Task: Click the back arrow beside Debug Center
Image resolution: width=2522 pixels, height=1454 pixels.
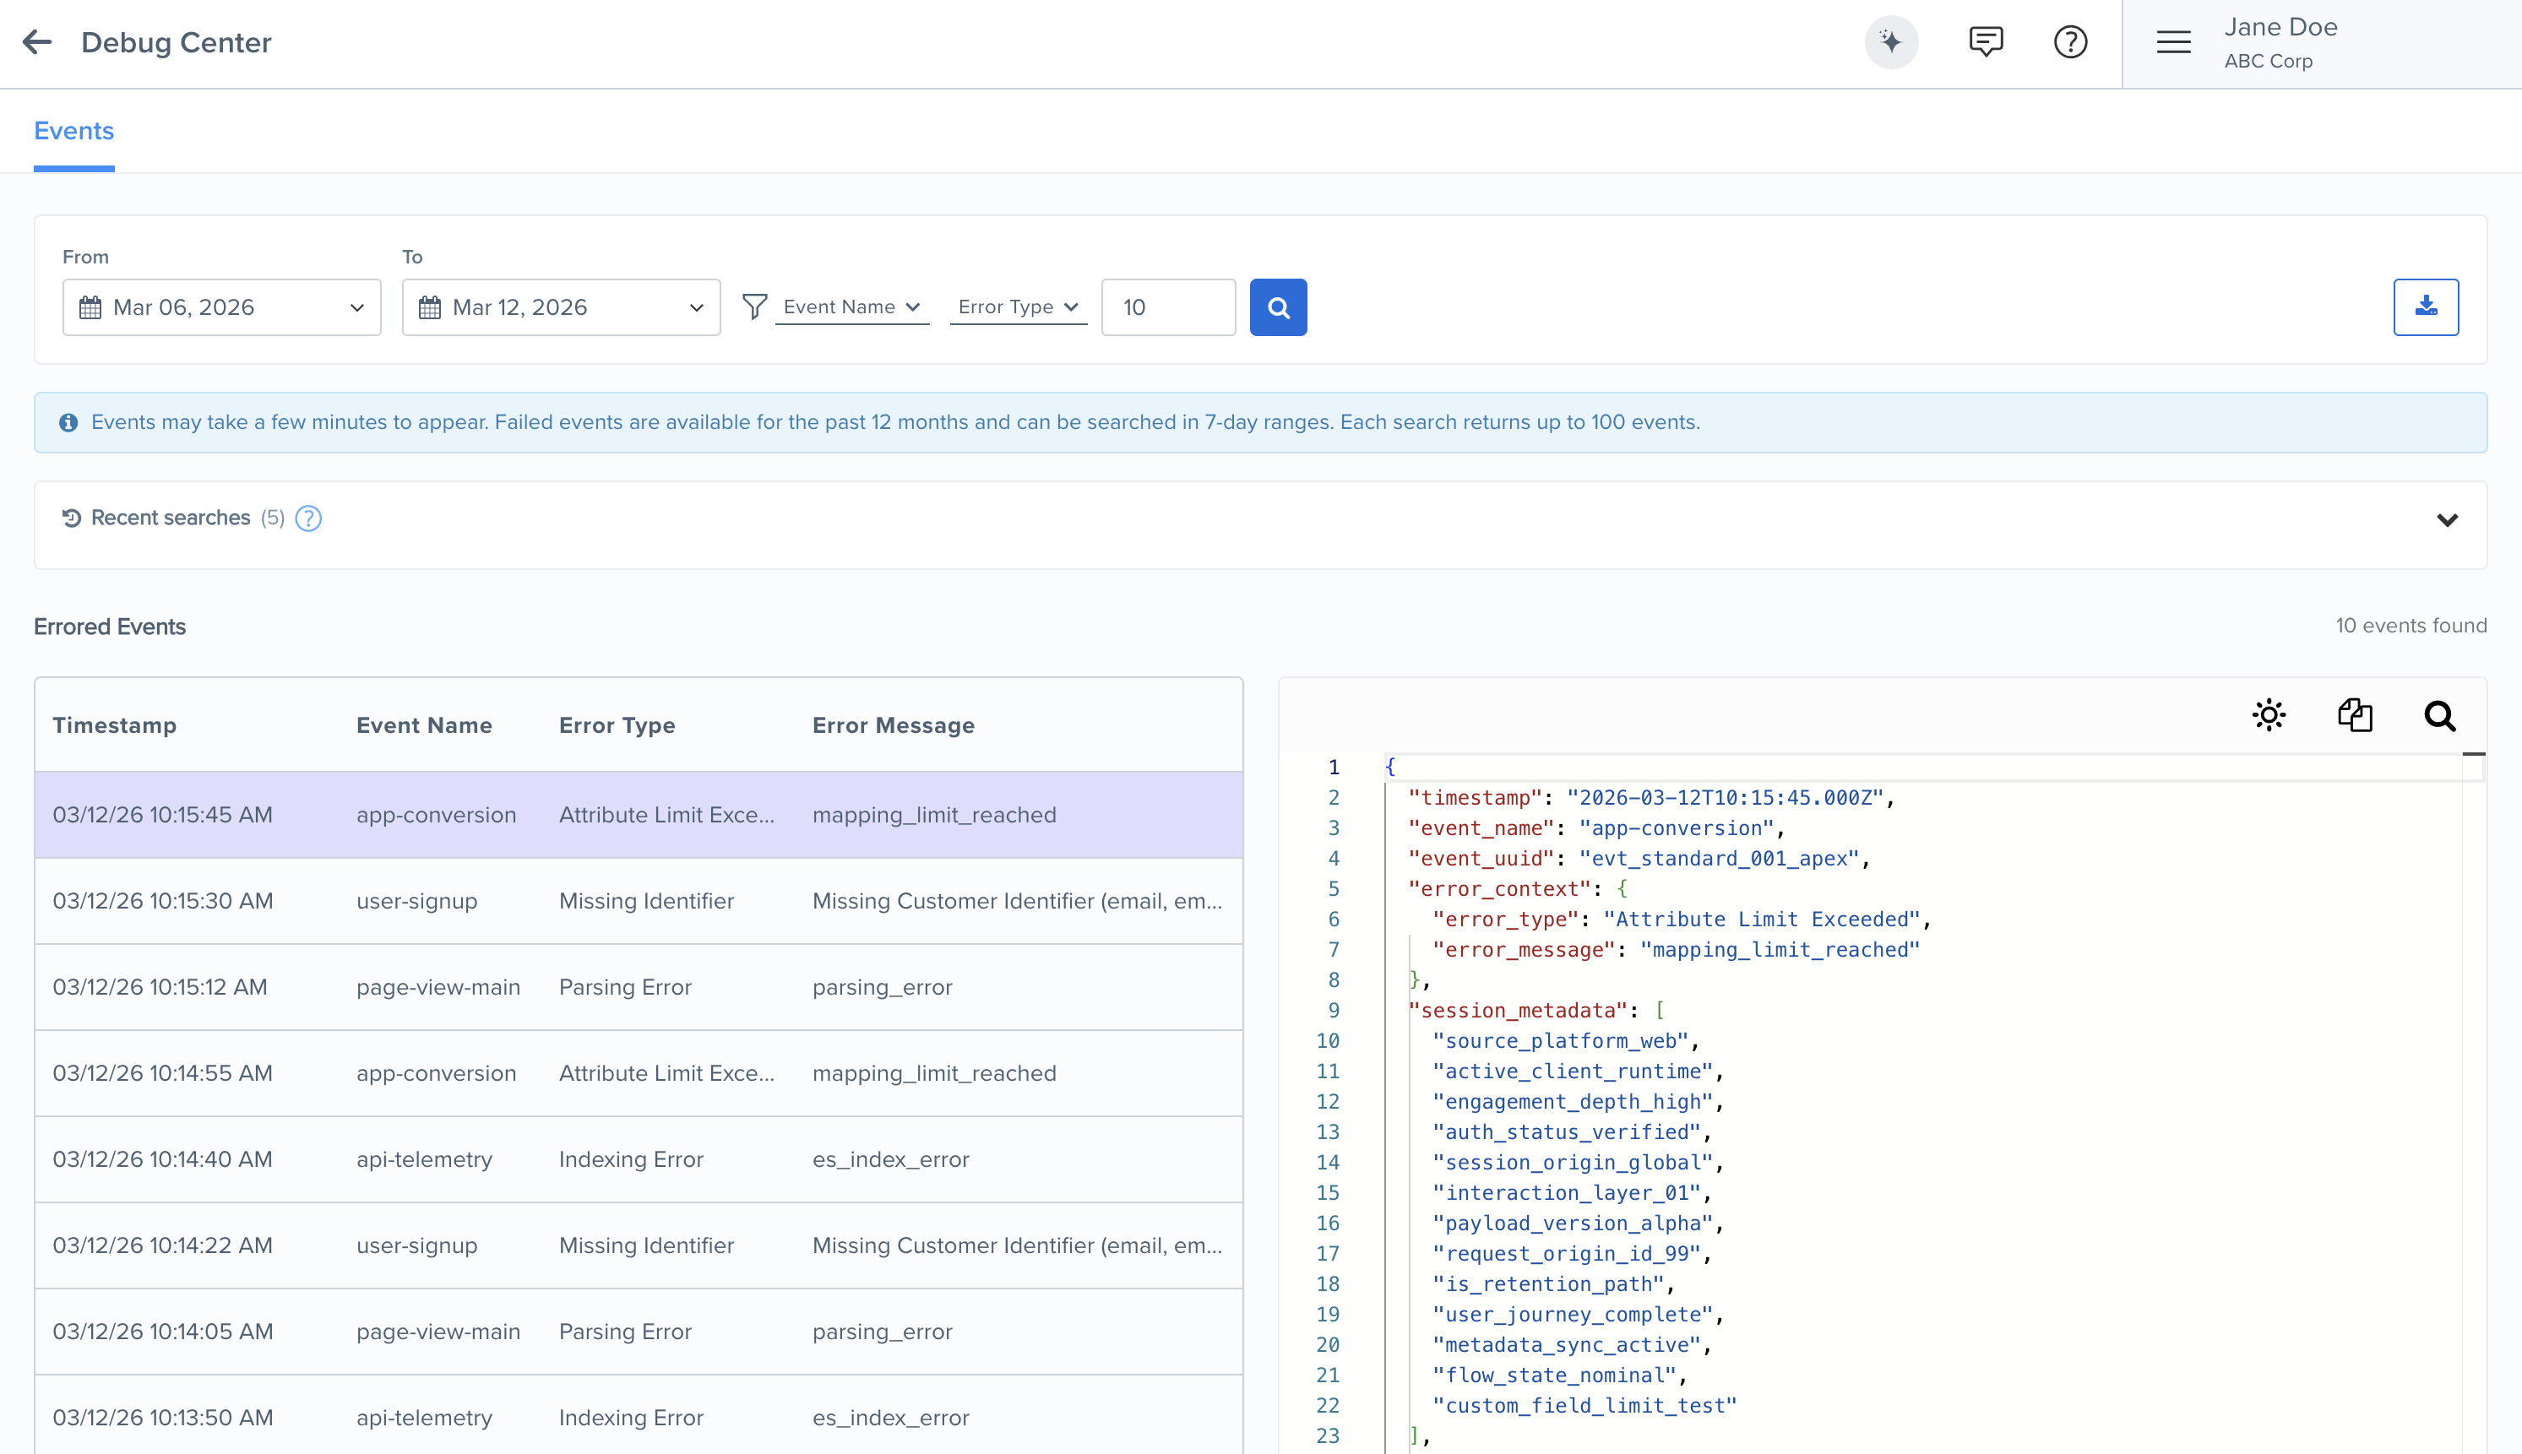Action: (37, 42)
